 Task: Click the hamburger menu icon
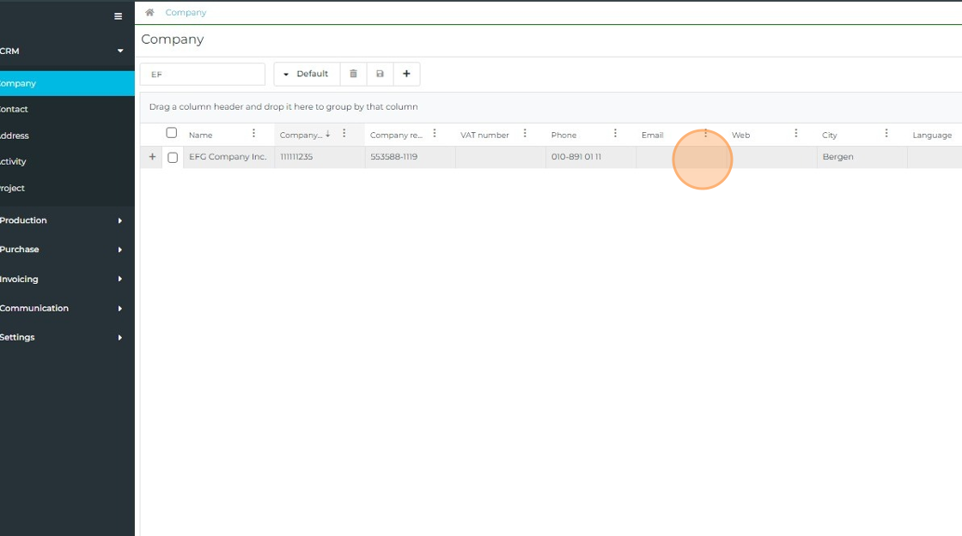(x=119, y=16)
